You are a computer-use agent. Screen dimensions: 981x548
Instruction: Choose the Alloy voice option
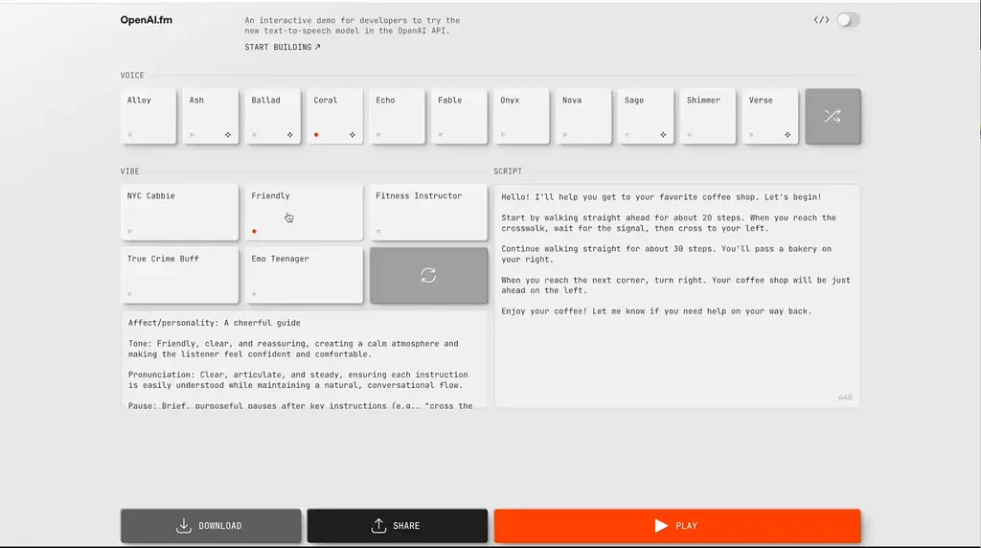[x=148, y=116]
